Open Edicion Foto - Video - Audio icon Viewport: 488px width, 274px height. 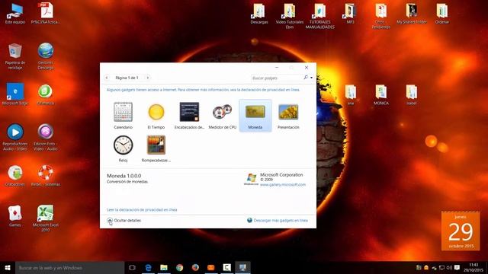[46, 137]
